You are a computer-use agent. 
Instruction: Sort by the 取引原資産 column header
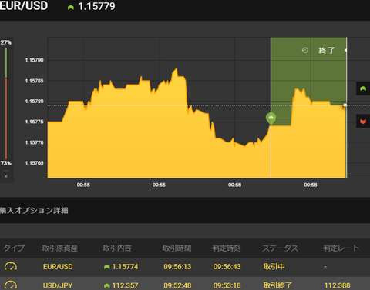(x=60, y=248)
